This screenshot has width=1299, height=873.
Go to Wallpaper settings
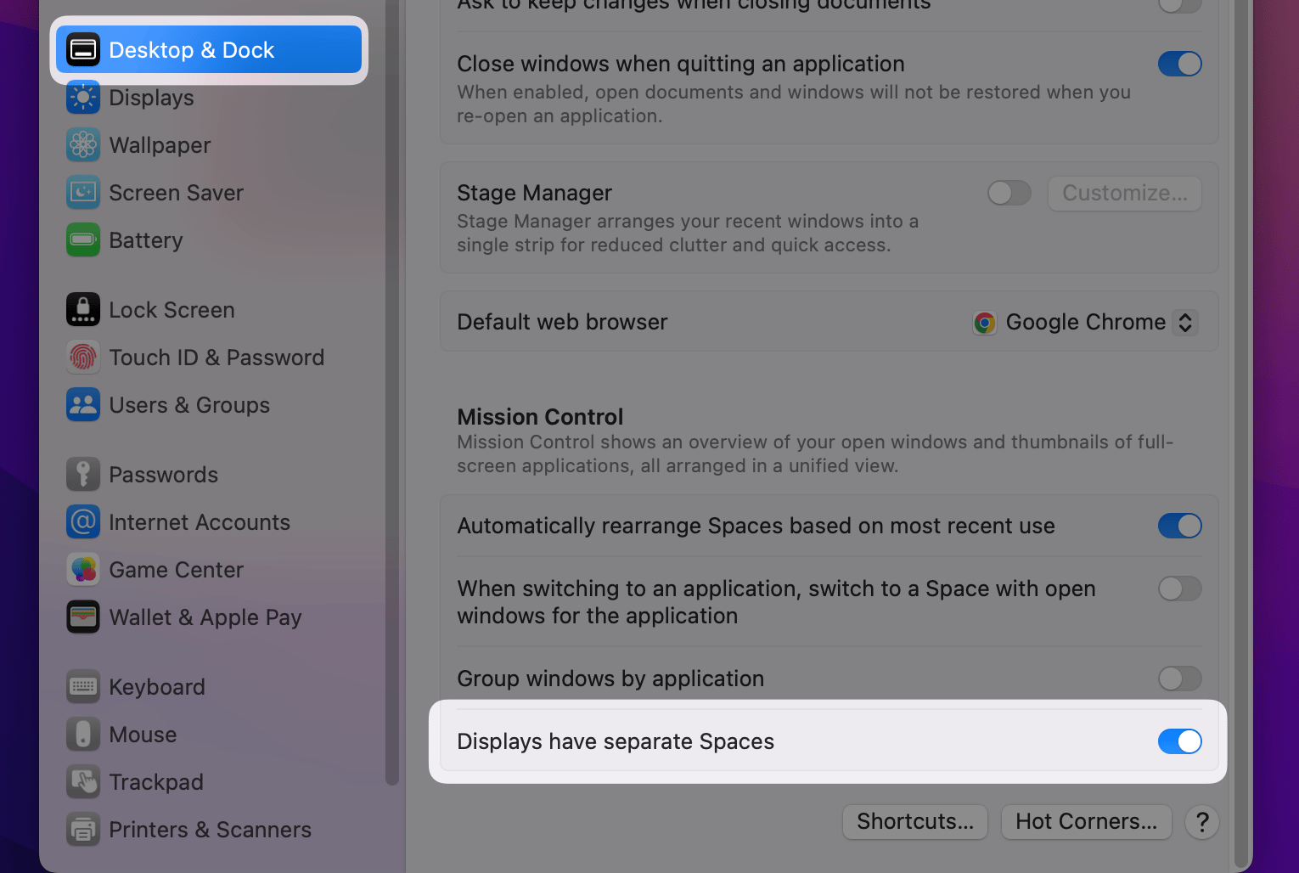[209, 145]
